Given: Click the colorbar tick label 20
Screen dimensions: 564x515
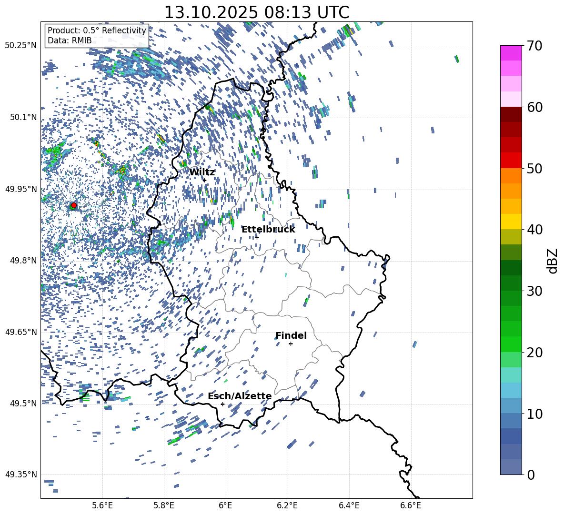Looking at the screenshot, I should (x=534, y=352).
